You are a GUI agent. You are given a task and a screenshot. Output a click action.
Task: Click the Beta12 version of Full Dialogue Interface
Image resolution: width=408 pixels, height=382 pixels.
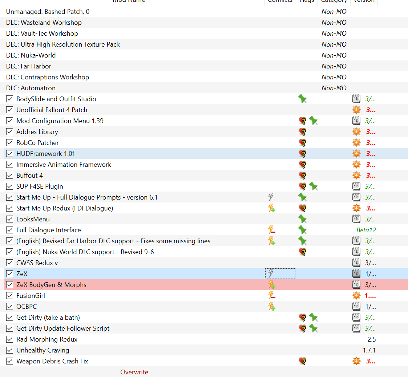tap(366, 230)
